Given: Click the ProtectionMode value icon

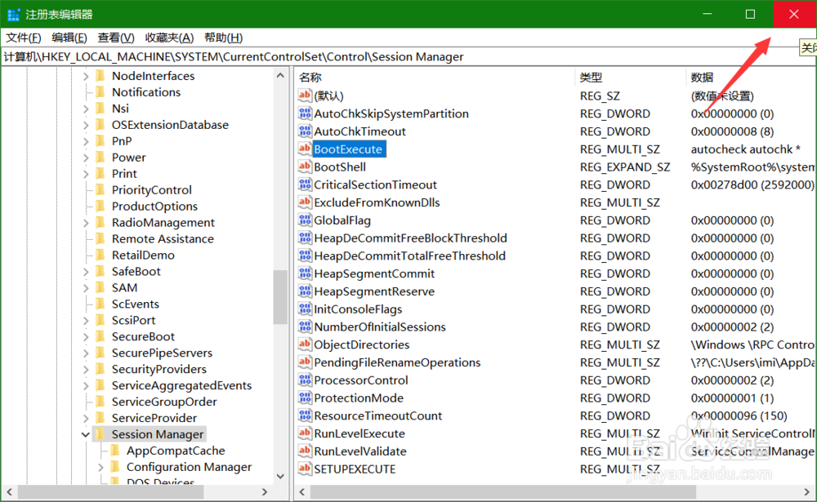Looking at the screenshot, I should 305,398.
